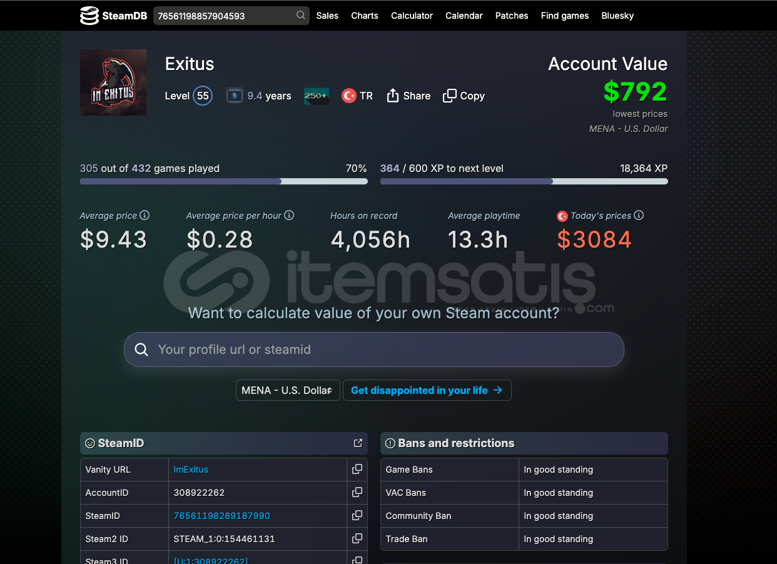777x564 pixels.
Task: Copy the Vanity URL value
Action: coord(357,470)
